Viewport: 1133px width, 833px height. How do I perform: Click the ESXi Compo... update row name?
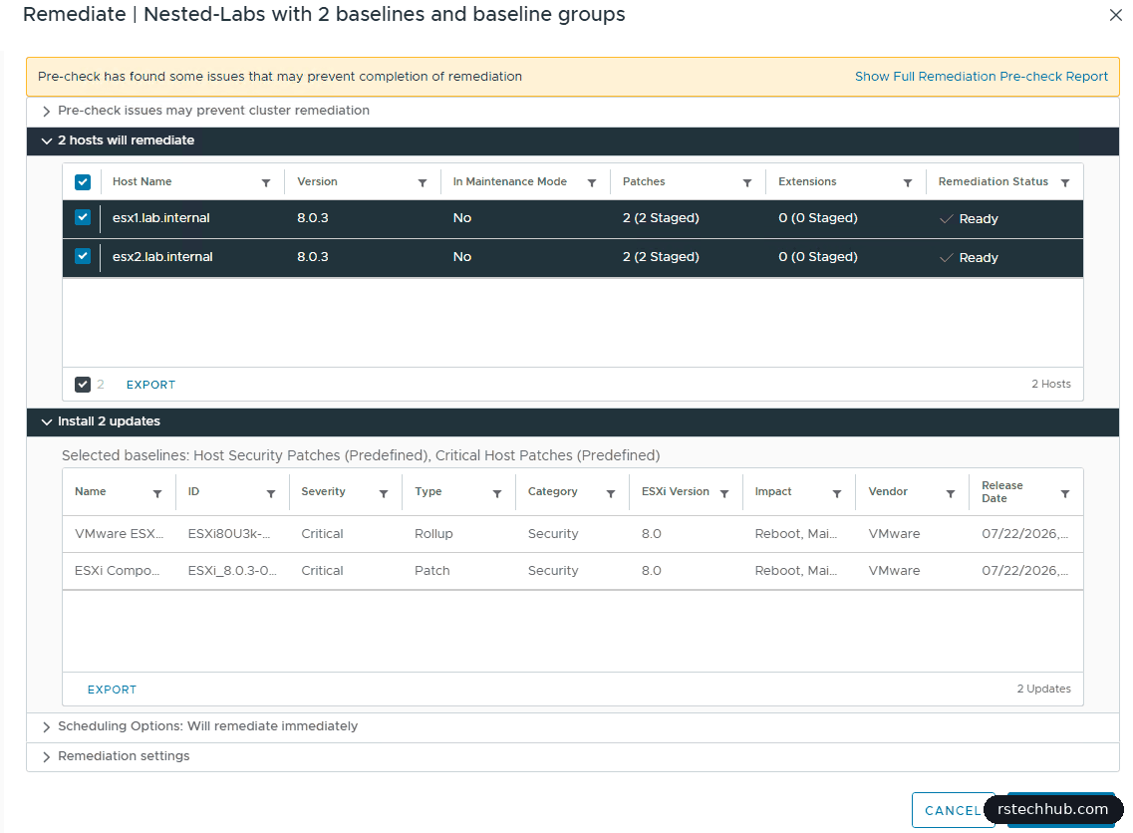[x=117, y=571]
